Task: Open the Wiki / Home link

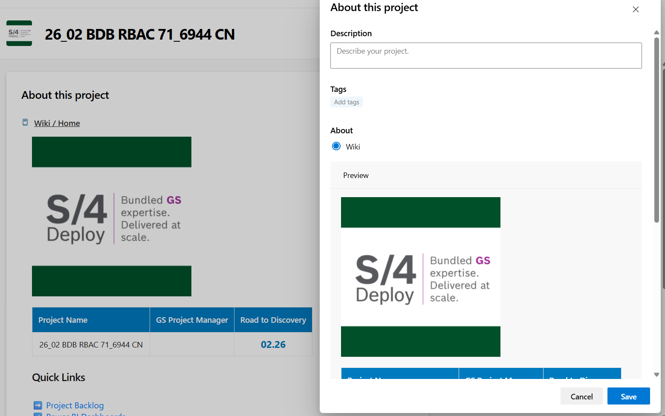Action: (57, 123)
